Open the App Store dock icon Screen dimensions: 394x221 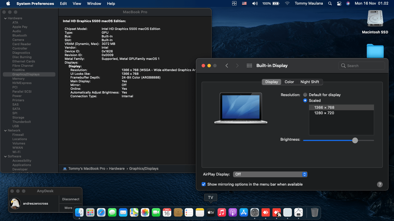pos(244,213)
